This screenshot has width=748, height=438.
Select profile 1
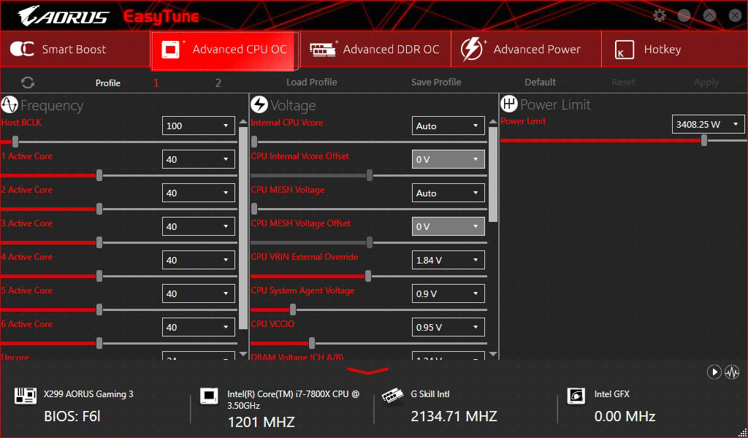pos(156,83)
